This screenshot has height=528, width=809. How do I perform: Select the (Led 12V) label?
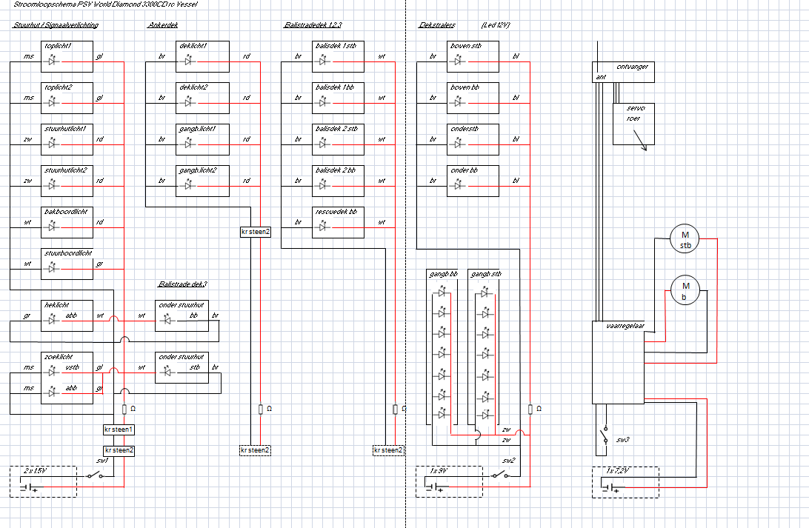pyautogui.click(x=496, y=24)
